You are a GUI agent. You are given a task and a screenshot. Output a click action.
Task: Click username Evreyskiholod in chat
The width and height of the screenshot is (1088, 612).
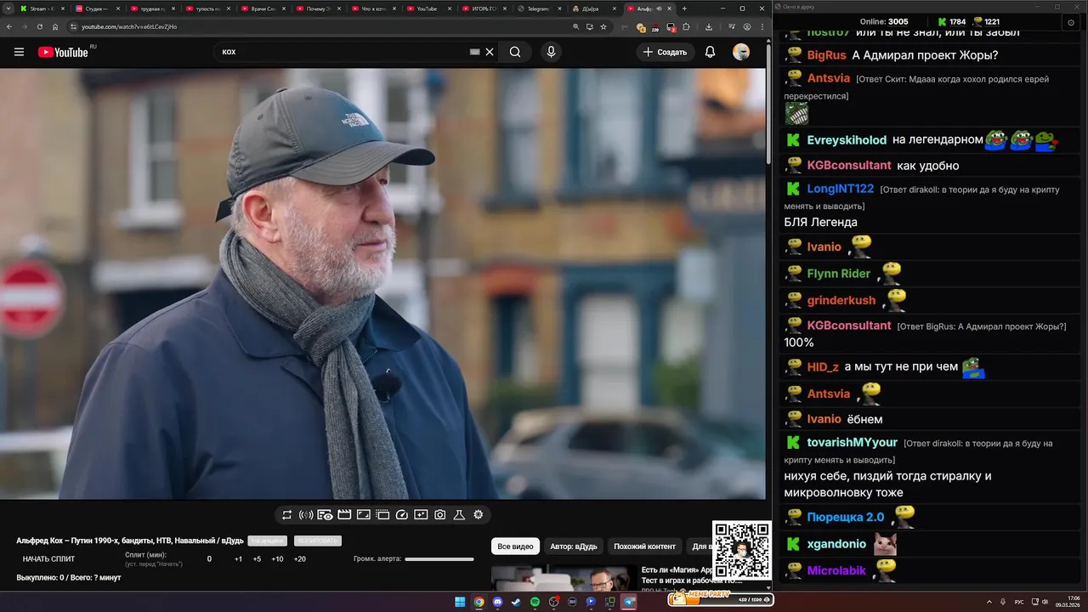846,139
